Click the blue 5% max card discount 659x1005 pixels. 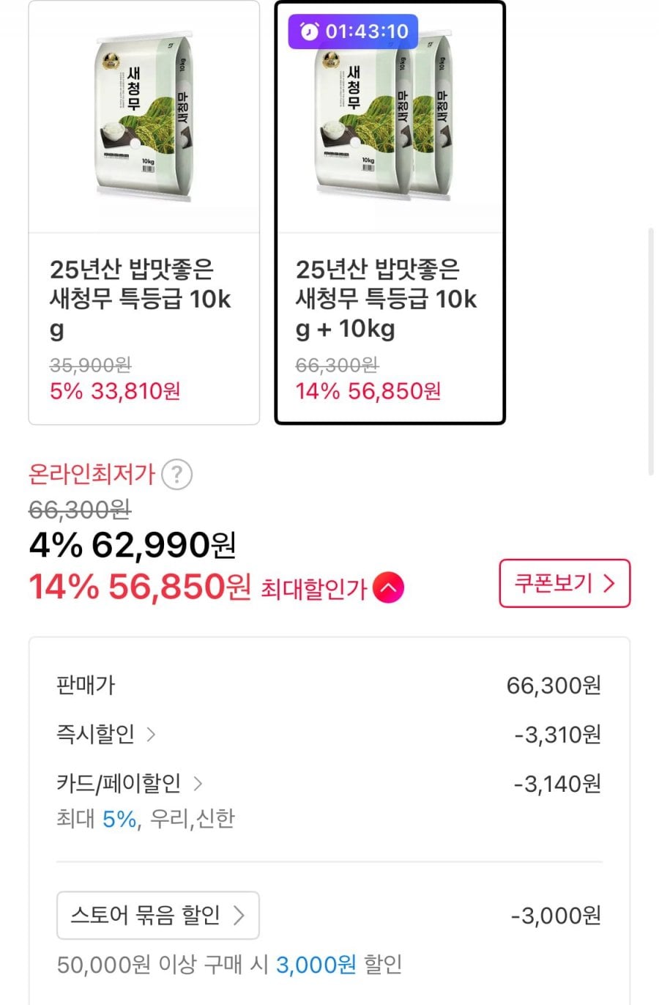point(119,818)
